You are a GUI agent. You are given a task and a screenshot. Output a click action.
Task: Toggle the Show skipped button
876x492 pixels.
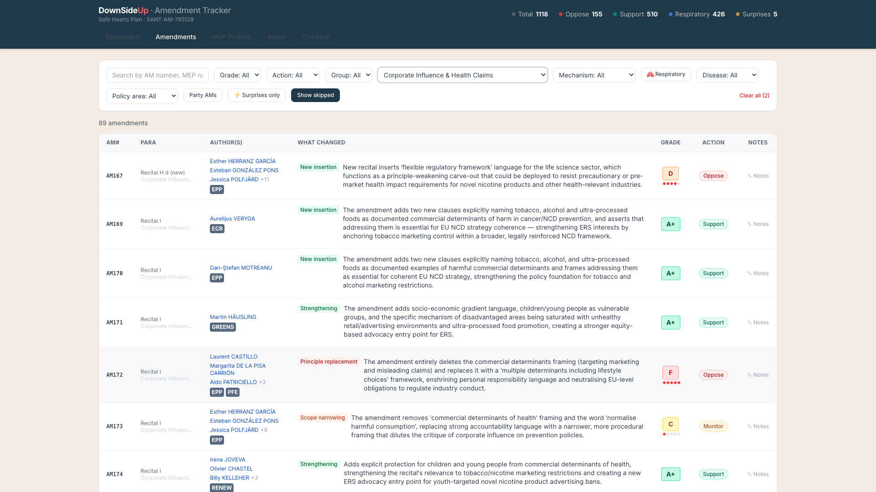pyautogui.click(x=315, y=95)
